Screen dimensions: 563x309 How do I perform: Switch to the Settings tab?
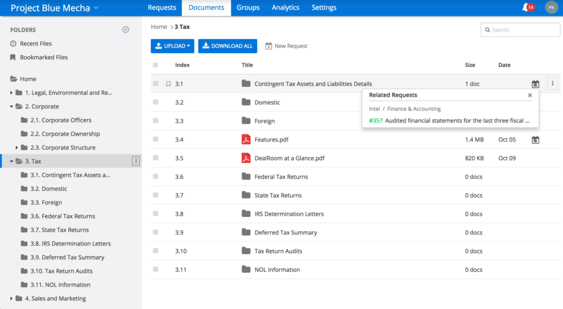324,8
